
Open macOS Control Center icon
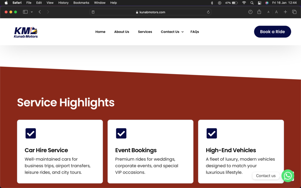[x=260, y=3]
